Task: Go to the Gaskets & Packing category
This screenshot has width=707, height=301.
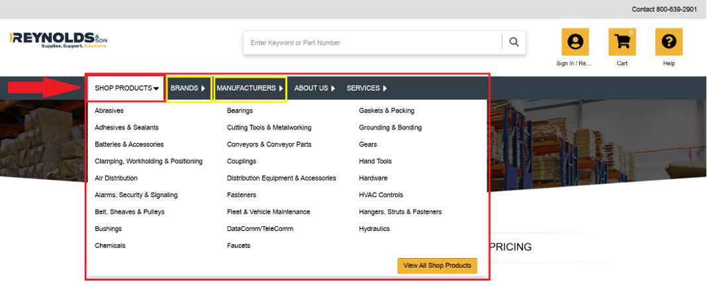Action: tap(386, 110)
